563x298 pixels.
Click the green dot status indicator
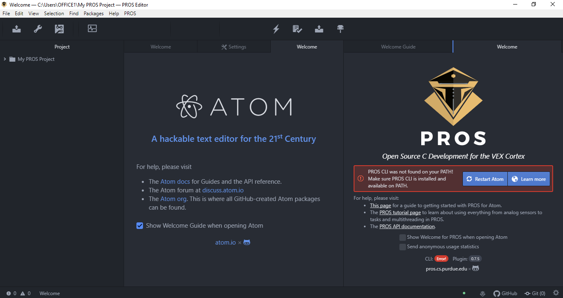464,293
